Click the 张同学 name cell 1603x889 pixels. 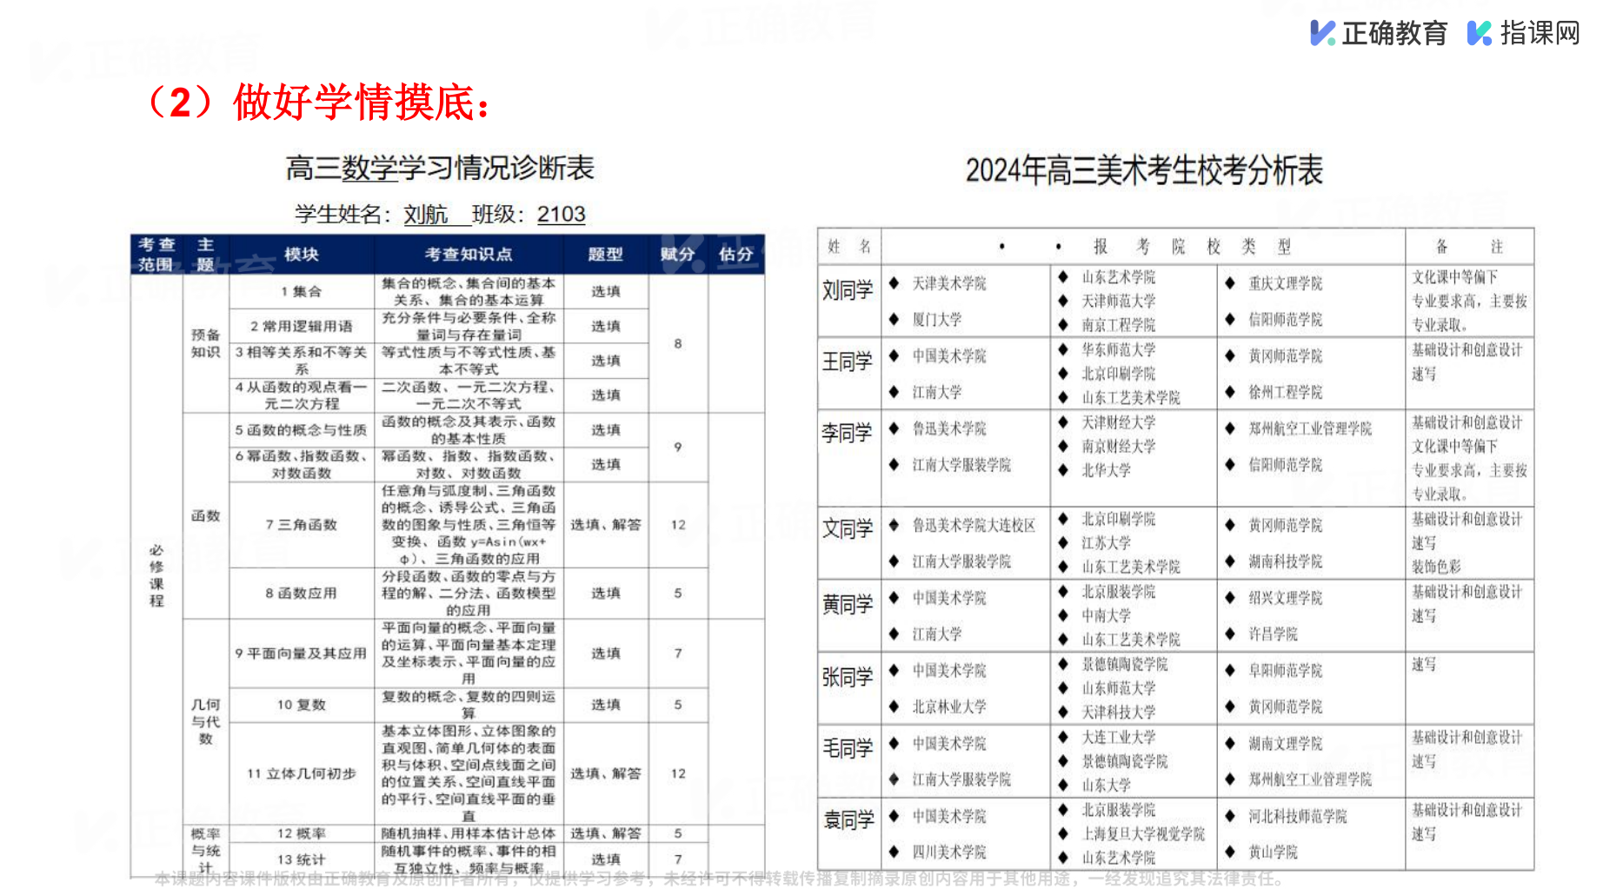point(848,678)
